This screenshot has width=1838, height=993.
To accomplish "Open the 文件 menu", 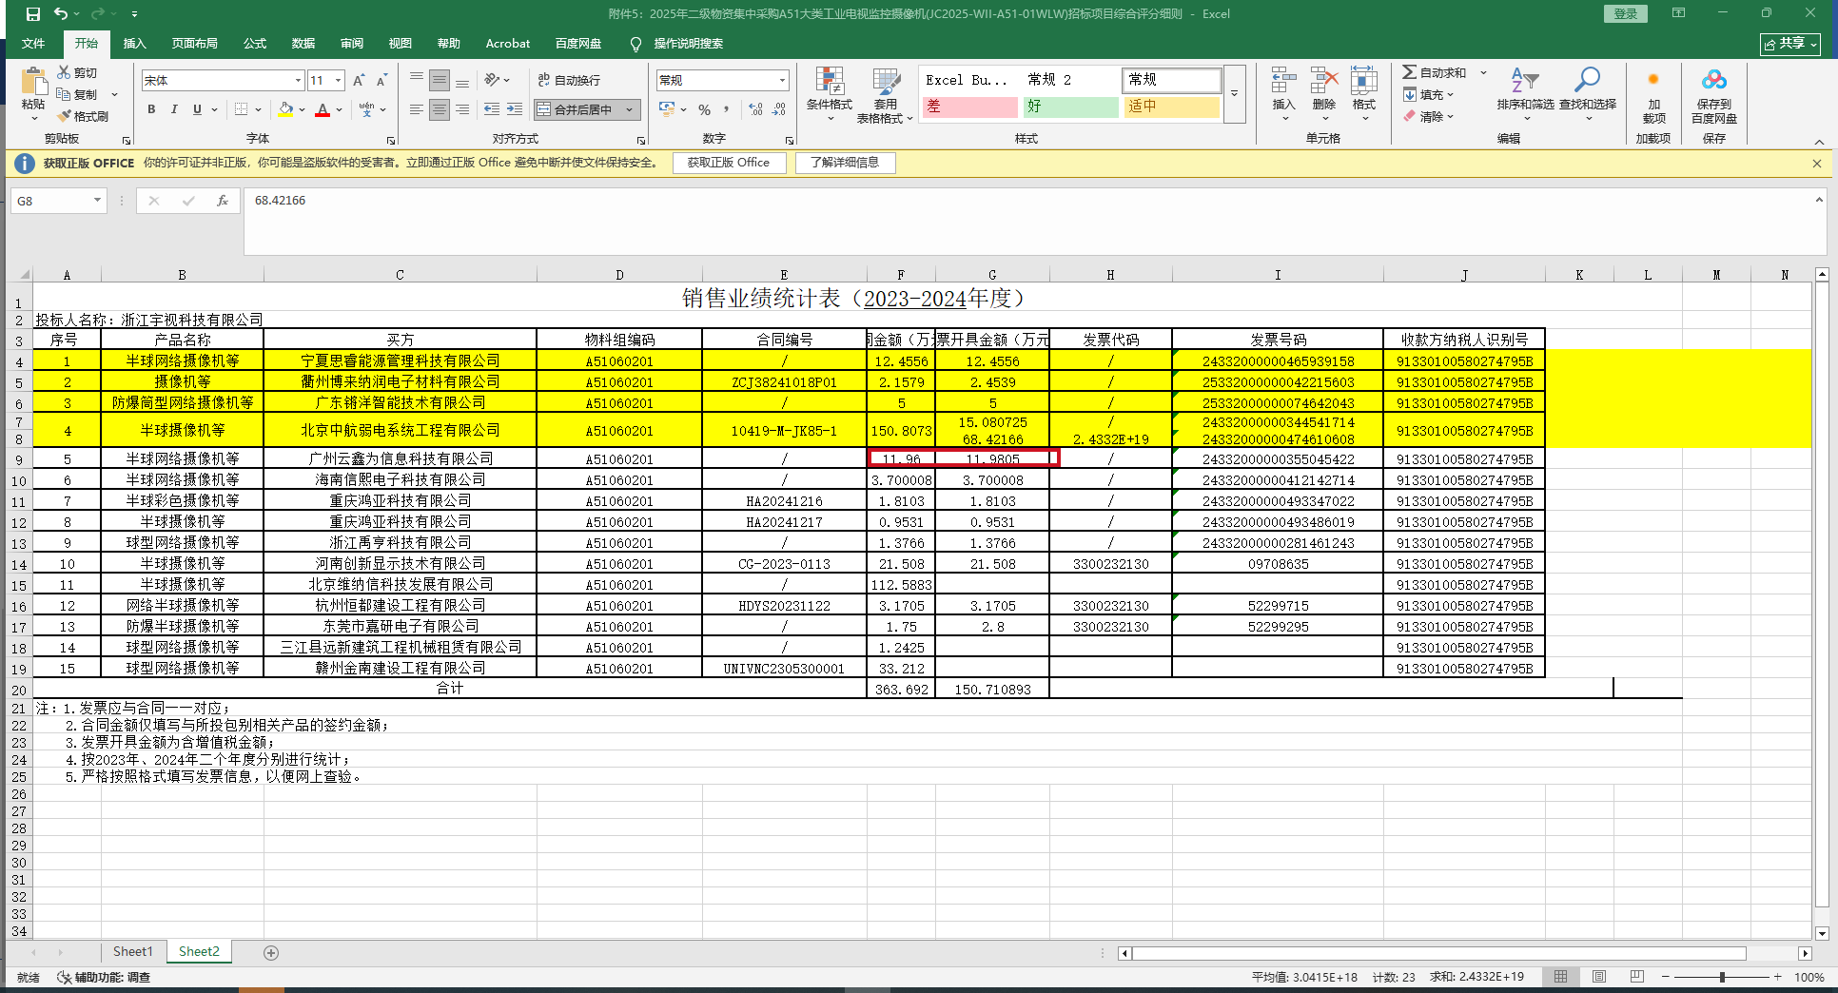I will pyautogui.click(x=33, y=44).
